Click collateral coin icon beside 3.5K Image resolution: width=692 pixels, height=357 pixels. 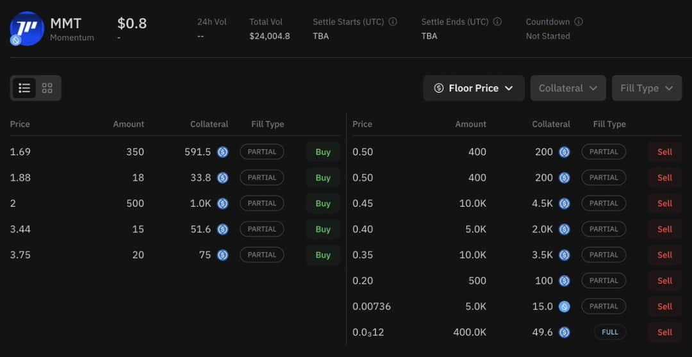point(564,255)
